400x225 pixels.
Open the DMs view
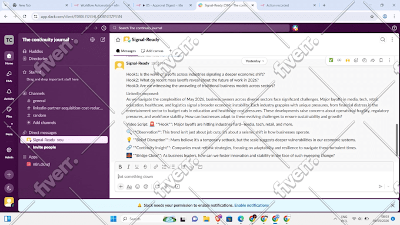[9, 76]
